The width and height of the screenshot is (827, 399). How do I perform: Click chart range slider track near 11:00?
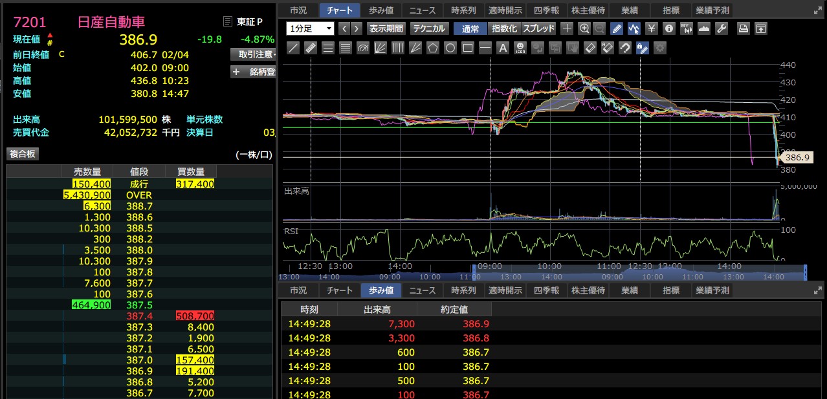click(x=692, y=275)
